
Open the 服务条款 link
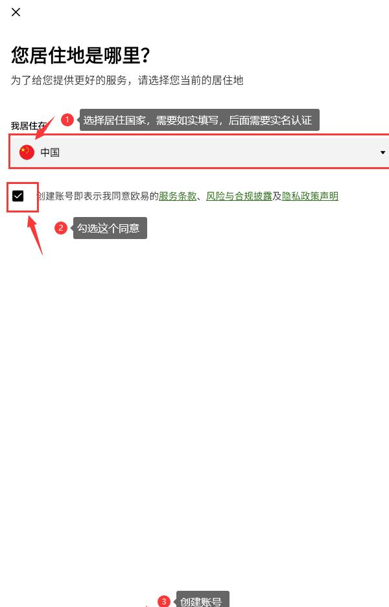click(x=178, y=196)
